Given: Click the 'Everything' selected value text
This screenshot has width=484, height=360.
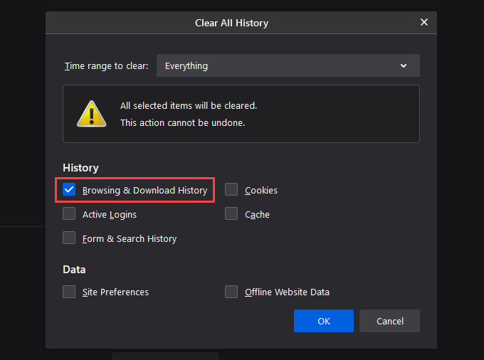Looking at the screenshot, I should coord(186,65).
